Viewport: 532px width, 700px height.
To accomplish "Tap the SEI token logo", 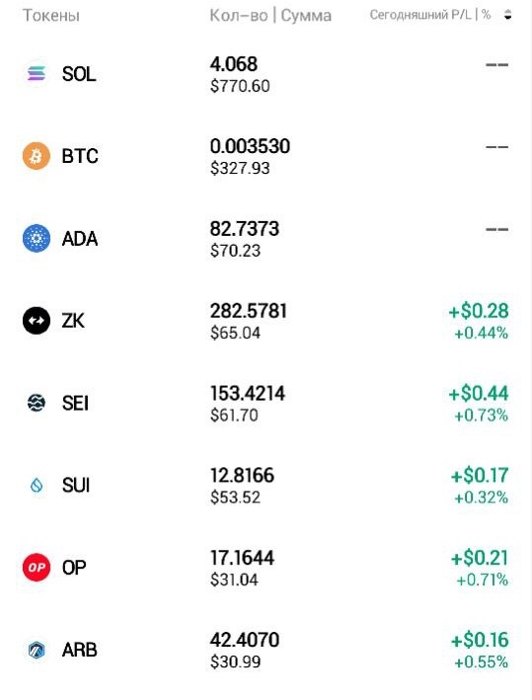I will [37, 403].
